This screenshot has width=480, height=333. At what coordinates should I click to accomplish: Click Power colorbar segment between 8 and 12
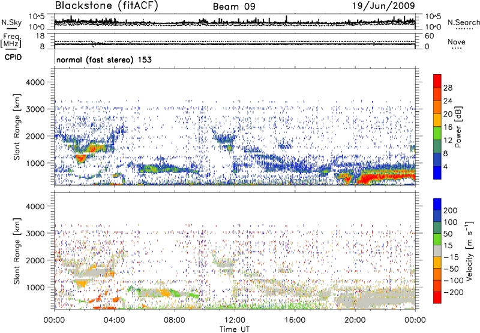click(x=437, y=146)
